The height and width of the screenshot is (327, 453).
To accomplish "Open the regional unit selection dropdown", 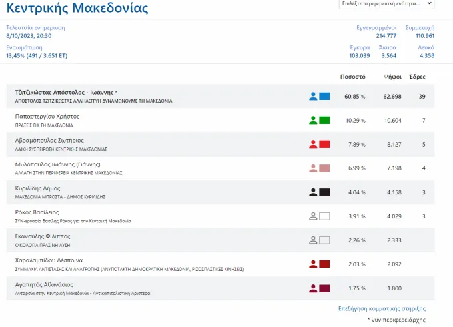I will point(386,4).
